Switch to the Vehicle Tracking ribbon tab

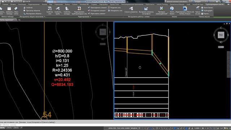[162, 4]
